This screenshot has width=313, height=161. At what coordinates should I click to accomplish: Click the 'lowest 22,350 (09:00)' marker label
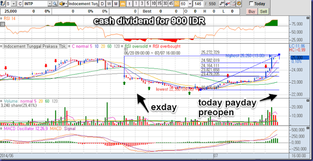click(x=174, y=89)
